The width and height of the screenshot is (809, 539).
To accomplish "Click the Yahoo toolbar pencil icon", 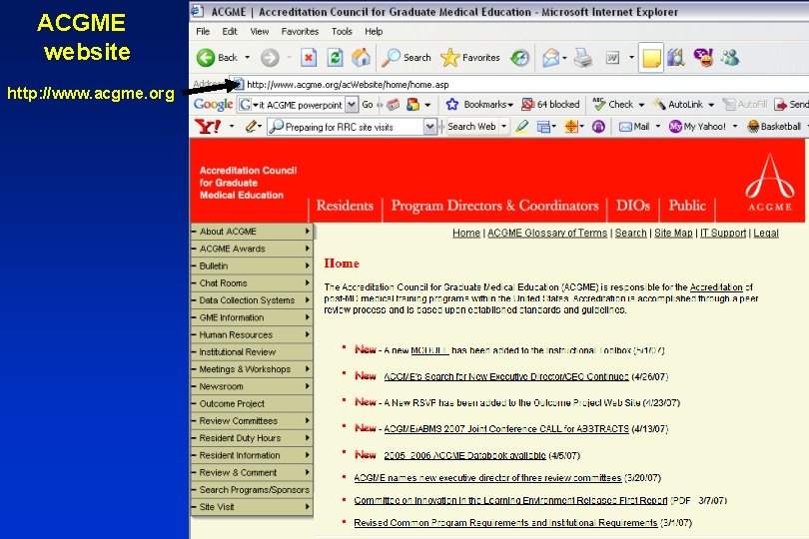I will point(252,127).
